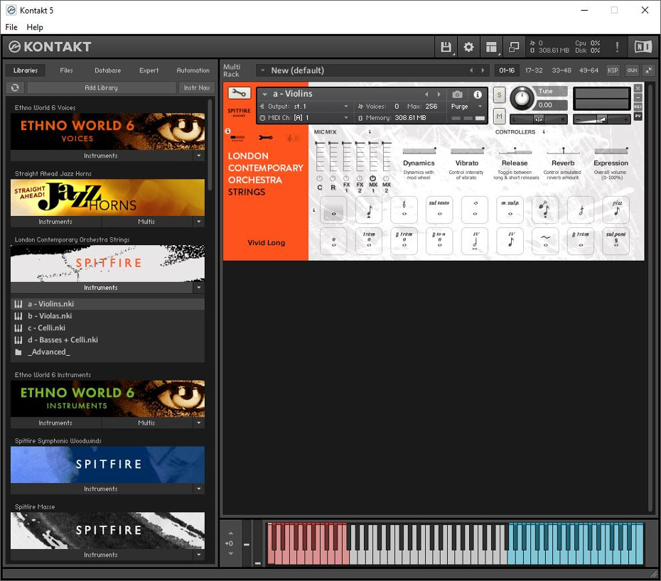Switch to the Files tab
Image resolution: width=661 pixels, height=581 pixels.
[x=66, y=70]
